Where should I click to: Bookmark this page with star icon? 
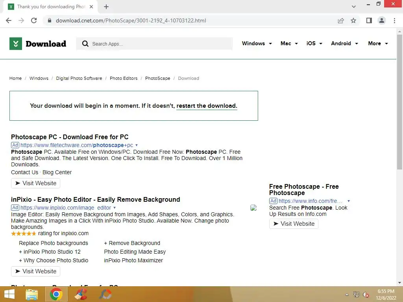(353, 20)
